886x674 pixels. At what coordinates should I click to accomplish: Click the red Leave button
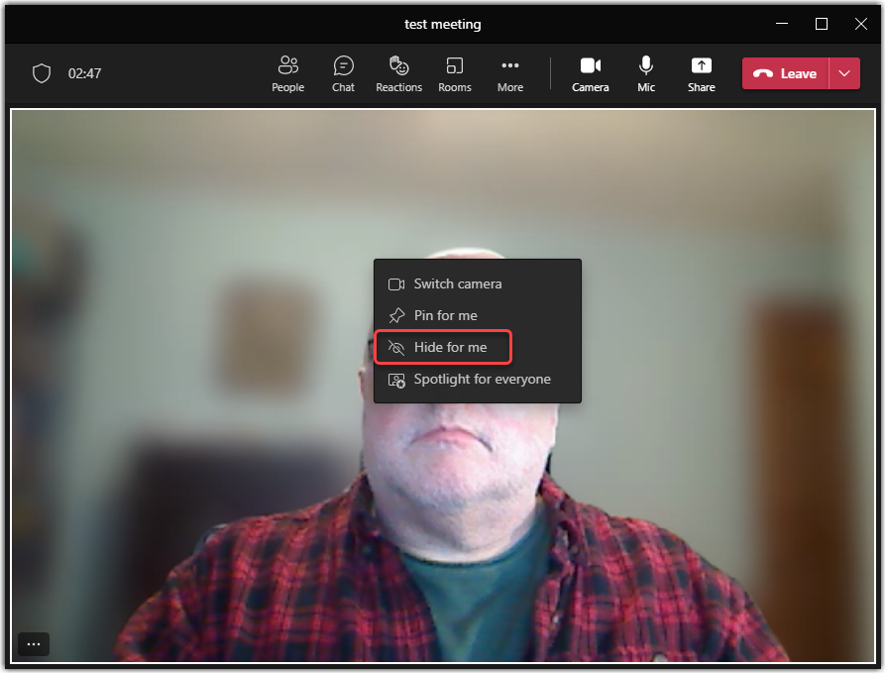tap(786, 73)
